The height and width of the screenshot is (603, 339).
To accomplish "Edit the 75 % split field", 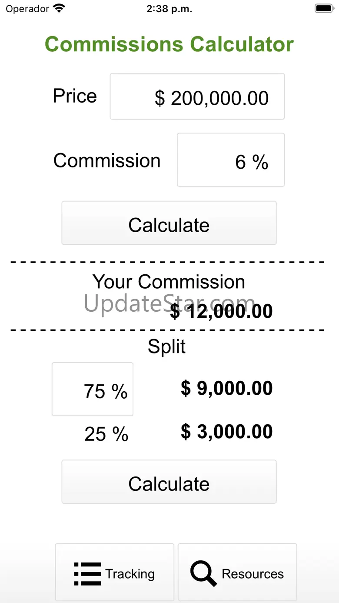I will point(93,390).
